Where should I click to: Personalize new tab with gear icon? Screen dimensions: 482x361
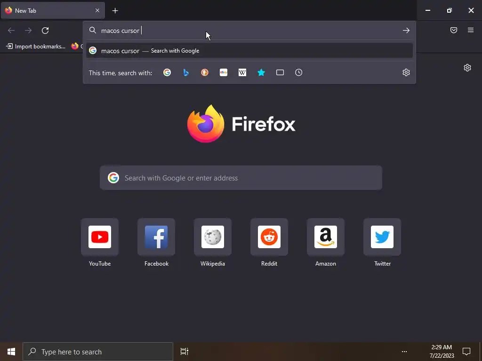tap(467, 68)
